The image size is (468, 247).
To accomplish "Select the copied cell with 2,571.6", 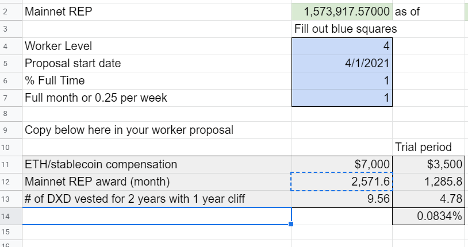I will (x=342, y=182).
